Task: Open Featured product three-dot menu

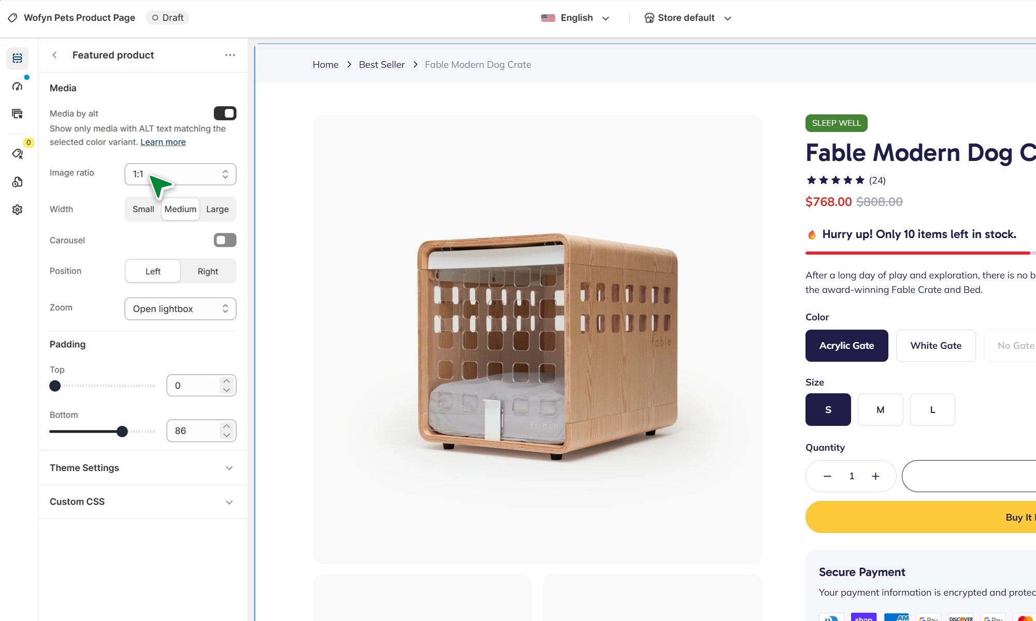Action: [230, 55]
